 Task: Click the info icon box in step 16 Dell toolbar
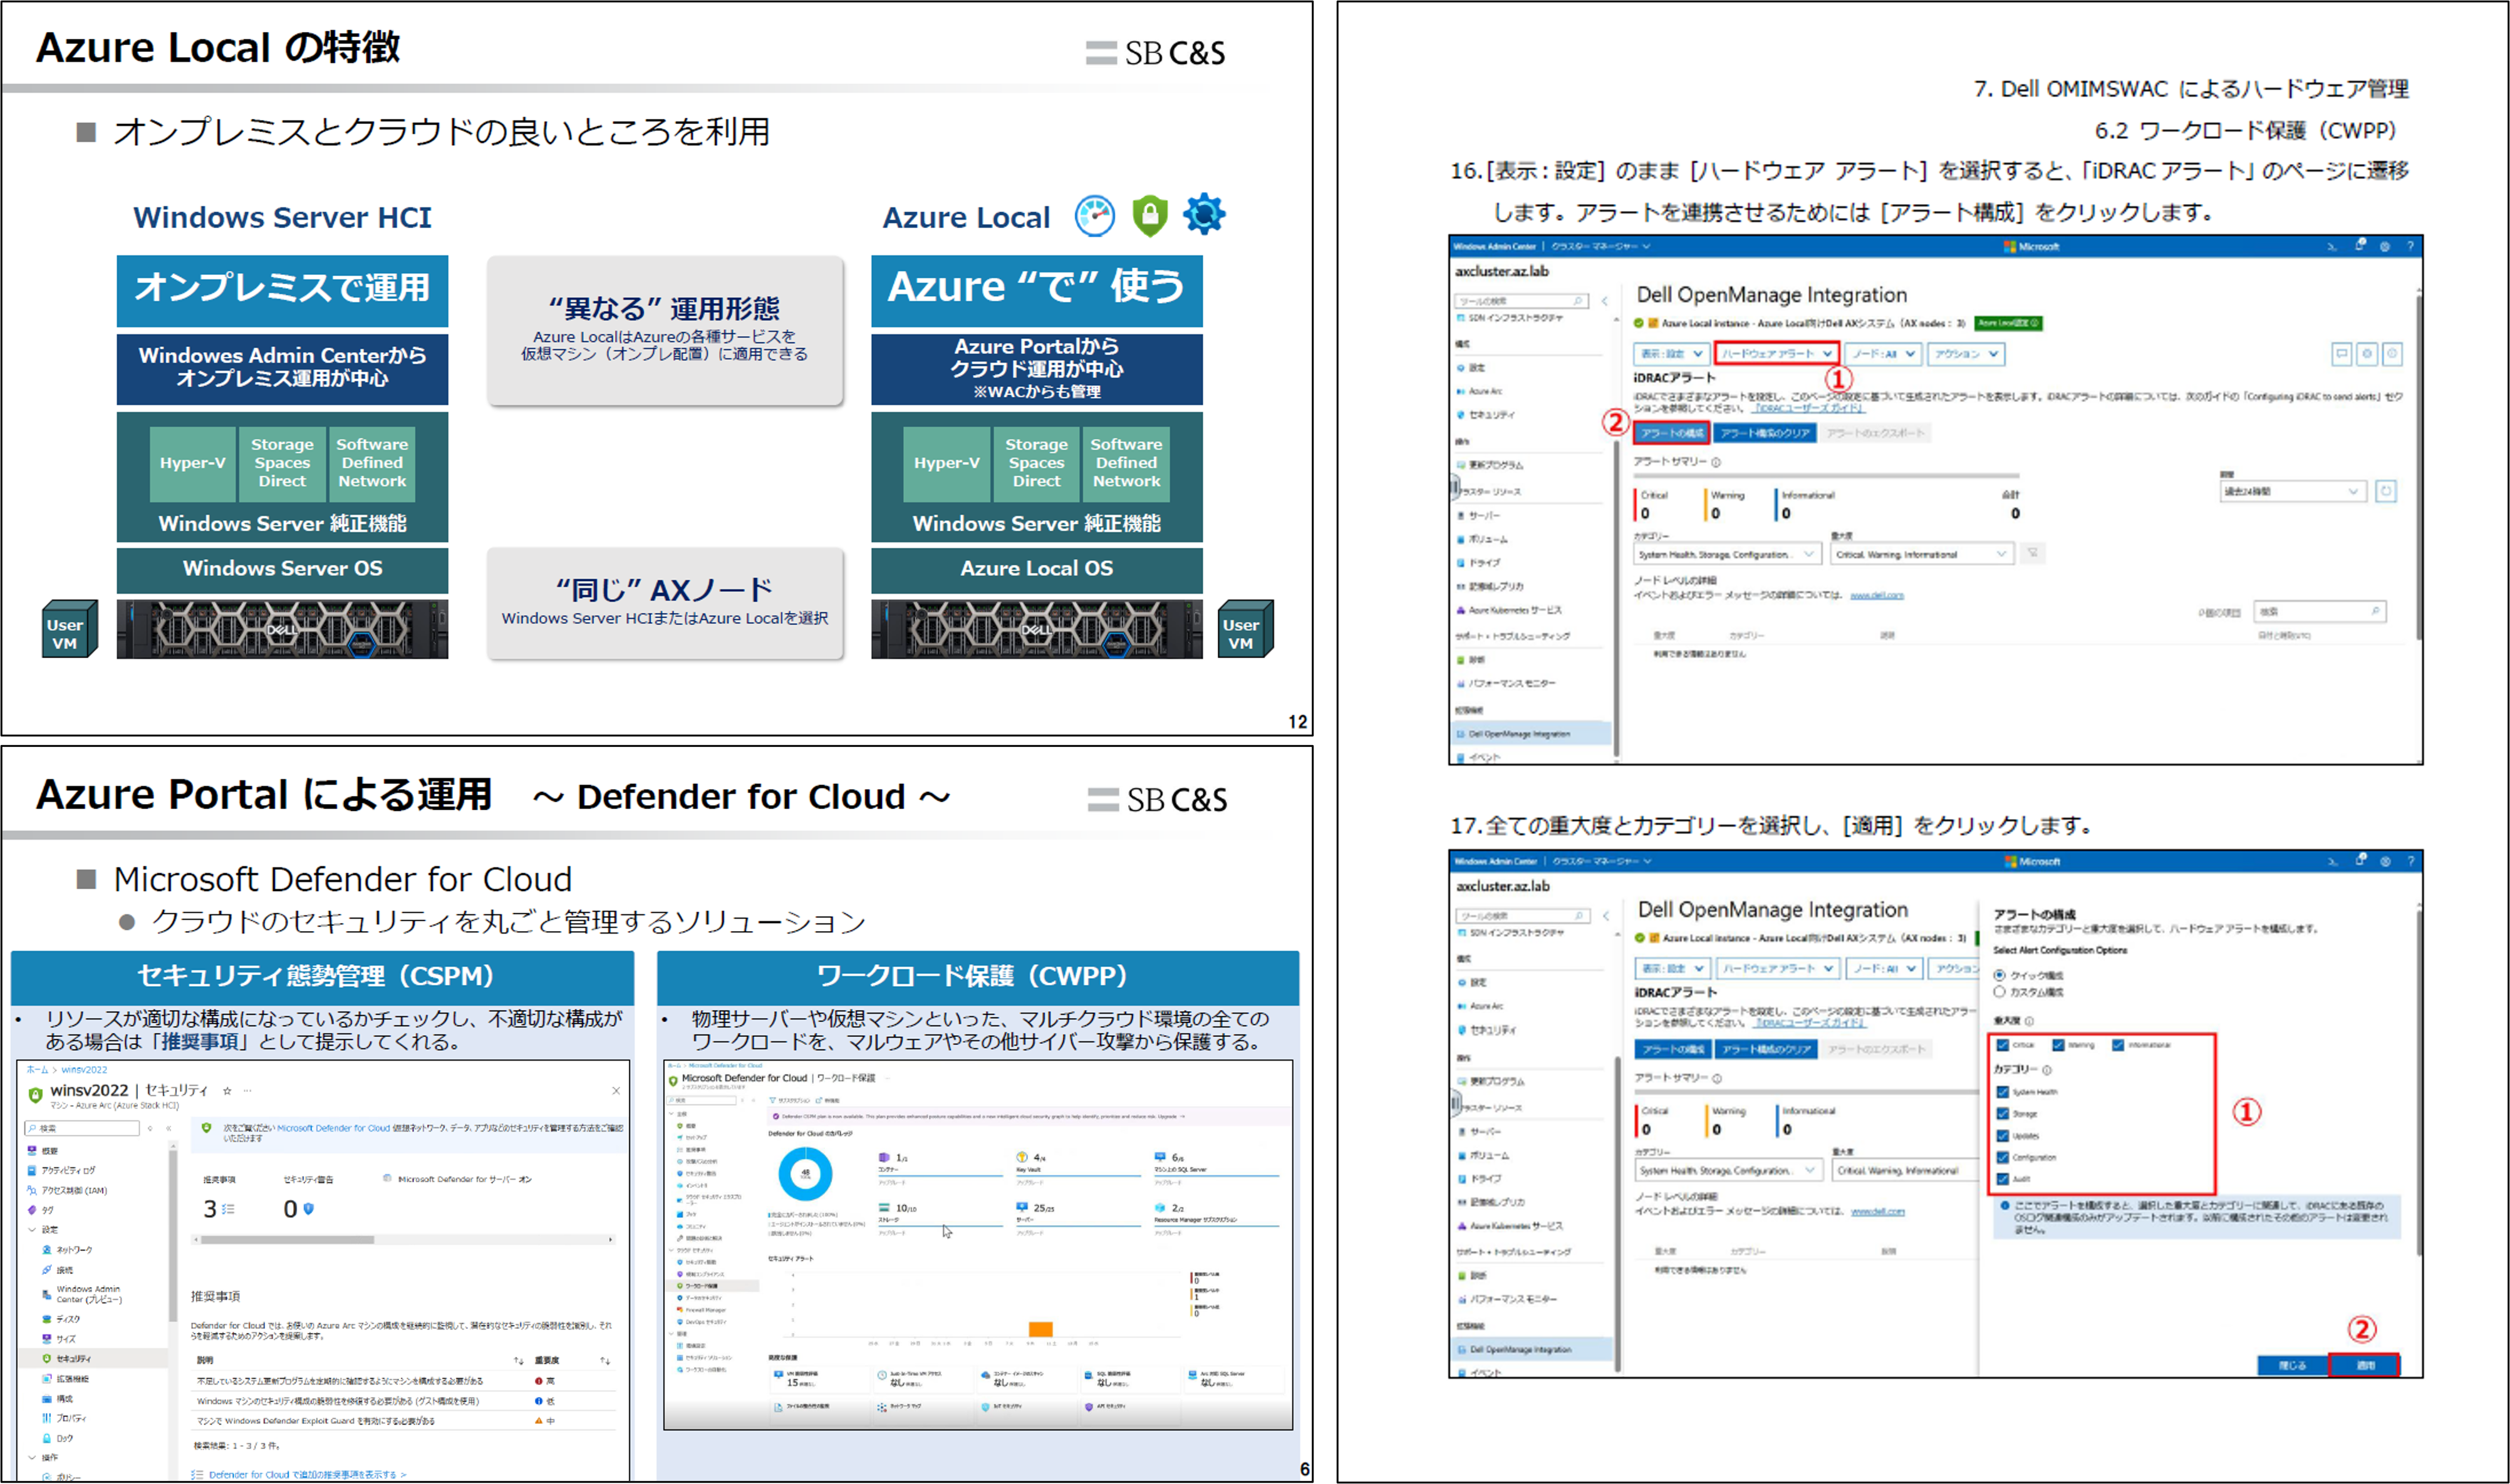[2392, 353]
